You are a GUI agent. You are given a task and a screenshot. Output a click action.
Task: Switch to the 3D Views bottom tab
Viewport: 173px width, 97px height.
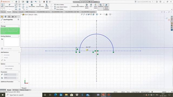pos(15,90)
